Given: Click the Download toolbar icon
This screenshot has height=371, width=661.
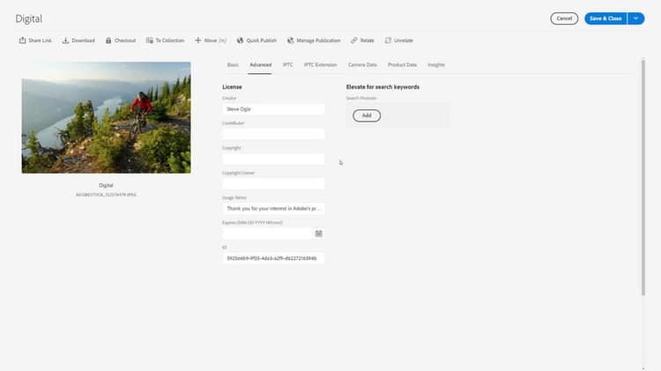Looking at the screenshot, I should [x=65, y=41].
